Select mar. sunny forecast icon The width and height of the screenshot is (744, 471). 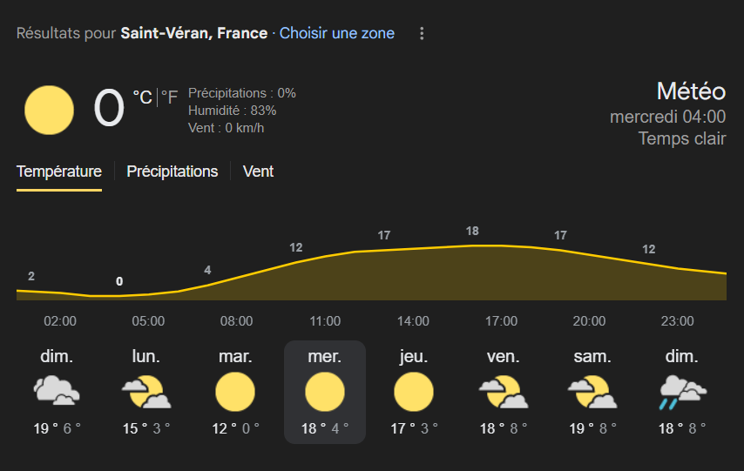pyautogui.click(x=235, y=392)
